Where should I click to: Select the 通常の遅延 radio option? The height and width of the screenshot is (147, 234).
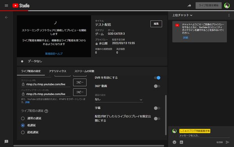tap(23, 119)
